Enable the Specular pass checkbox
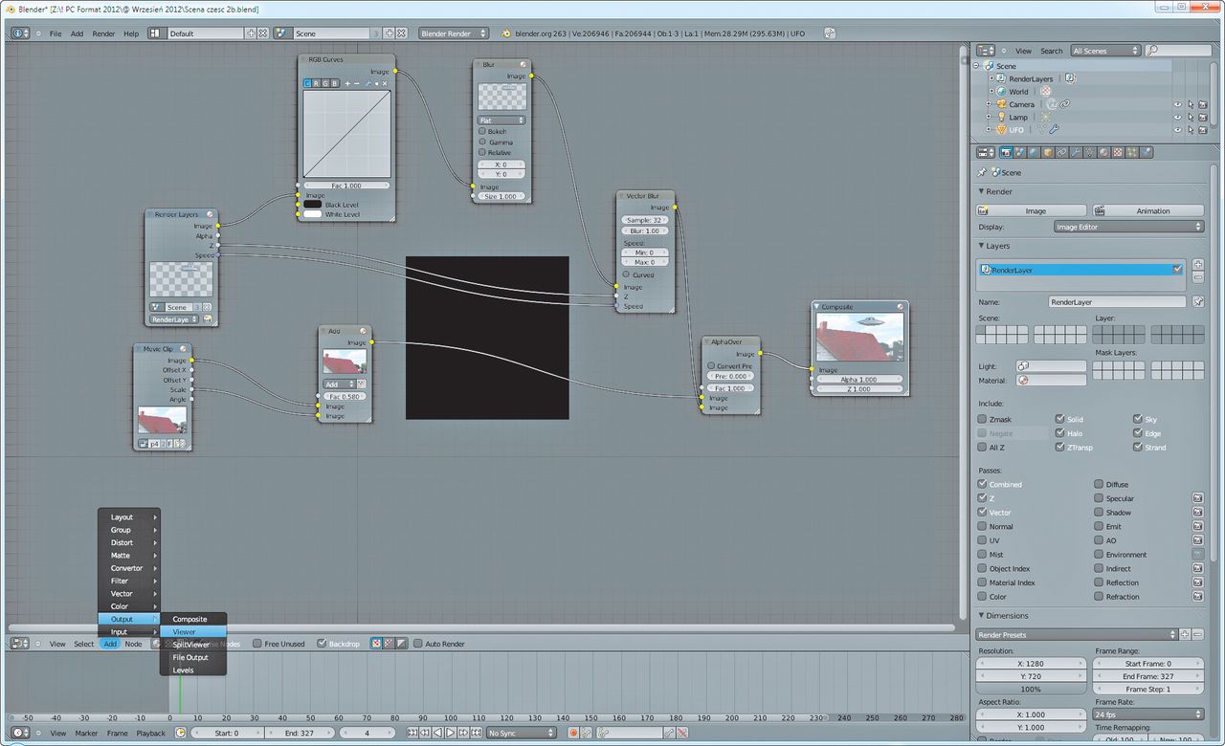The width and height of the screenshot is (1225, 746). tap(1099, 497)
